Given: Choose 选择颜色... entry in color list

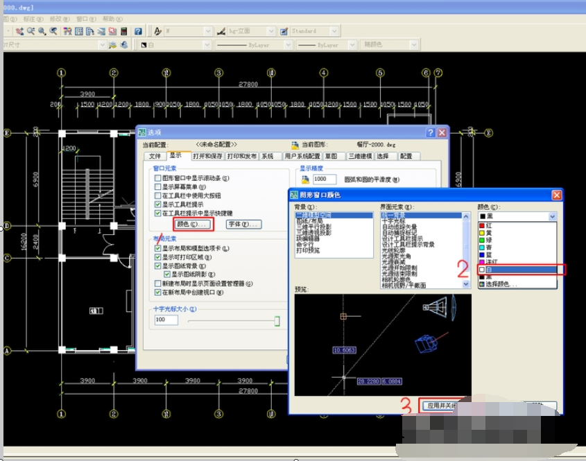Looking at the screenshot, I should (517, 284).
